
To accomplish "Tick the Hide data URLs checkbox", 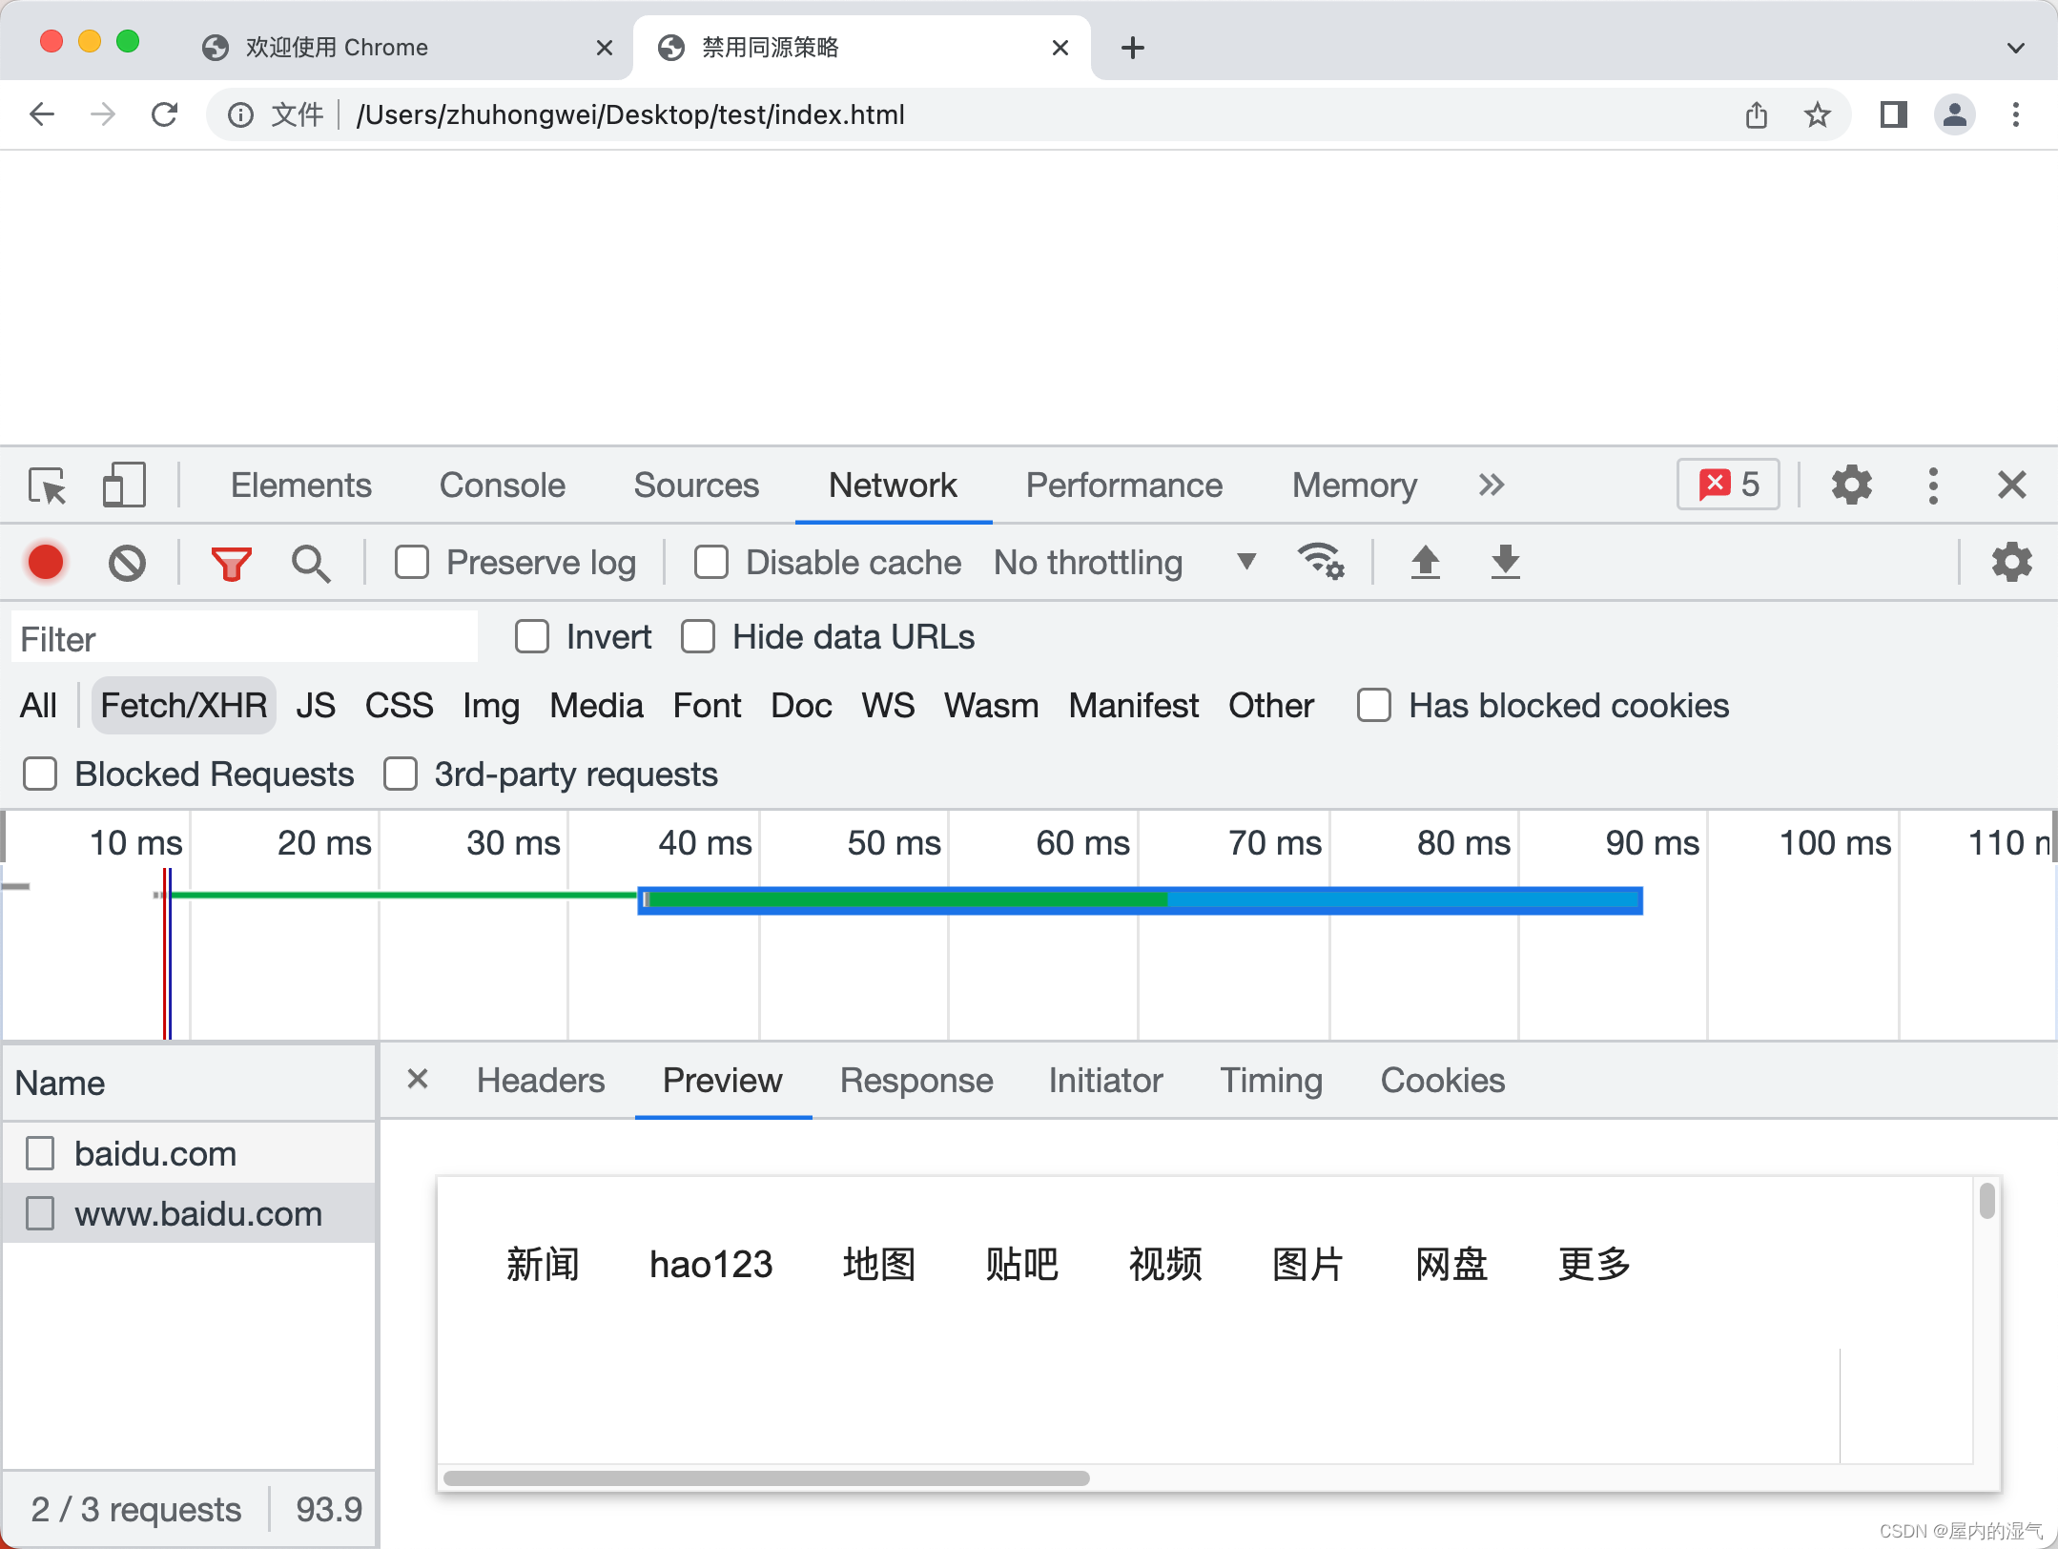I will 698,637.
